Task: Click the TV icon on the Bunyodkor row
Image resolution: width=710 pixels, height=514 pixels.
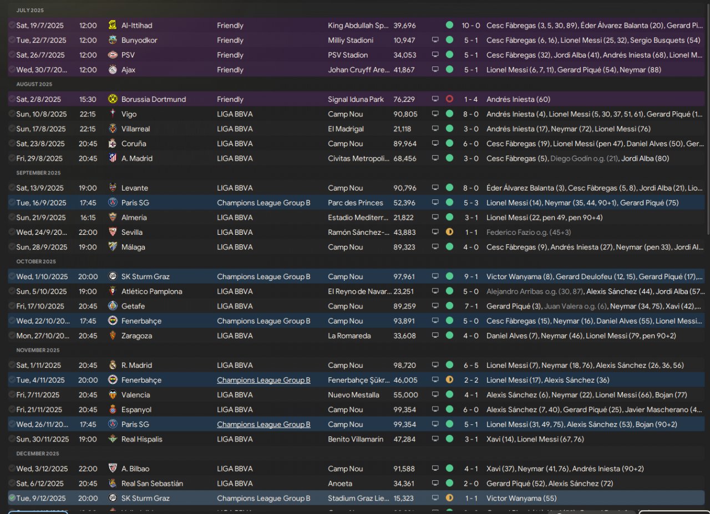Action: [x=435, y=40]
